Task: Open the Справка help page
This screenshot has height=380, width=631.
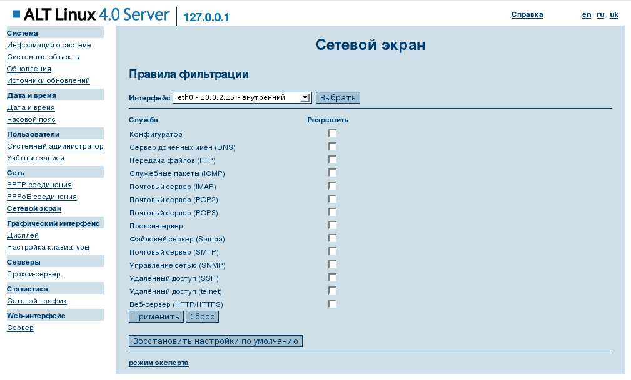Action: point(526,14)
